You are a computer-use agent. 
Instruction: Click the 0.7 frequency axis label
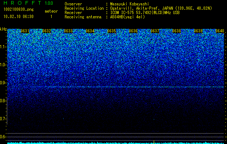[x=3, y=119]
